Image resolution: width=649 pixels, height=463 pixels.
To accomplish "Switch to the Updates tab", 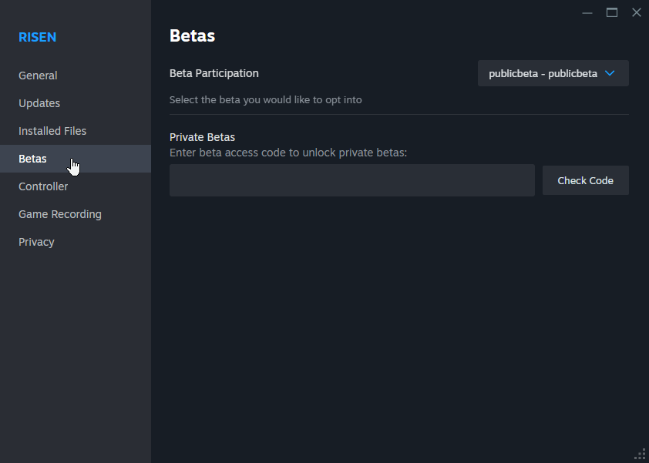I will tap(39, 103).
